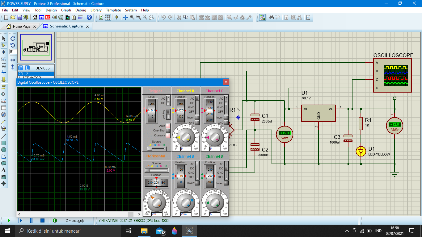This screenshot has height=237, width=422.
Task: Click the Horizontal timebase dial knob
Action: 156,203
